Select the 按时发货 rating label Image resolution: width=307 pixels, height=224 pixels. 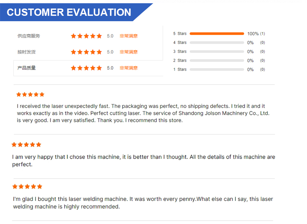[27, 52]
